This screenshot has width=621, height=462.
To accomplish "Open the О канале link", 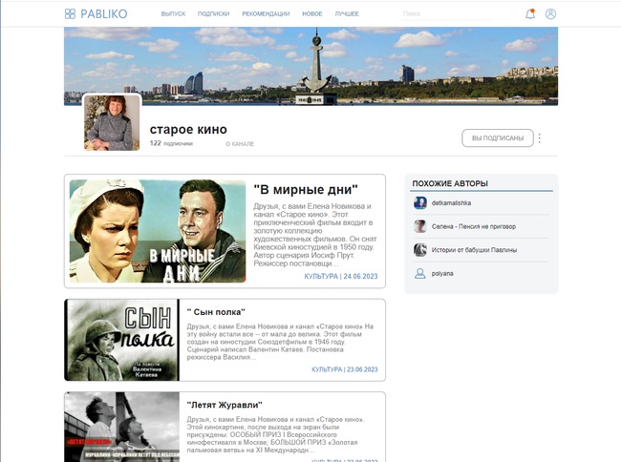I will point(240,144).
